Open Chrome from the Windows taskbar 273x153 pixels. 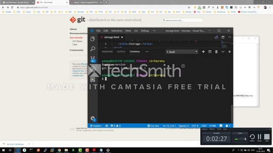tap(59, 150)
